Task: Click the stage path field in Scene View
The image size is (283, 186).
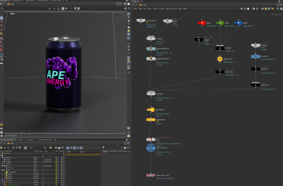Action: [x=60, y=4]
